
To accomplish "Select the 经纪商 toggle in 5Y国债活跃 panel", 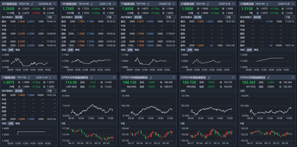I will (x=197, y=17).
